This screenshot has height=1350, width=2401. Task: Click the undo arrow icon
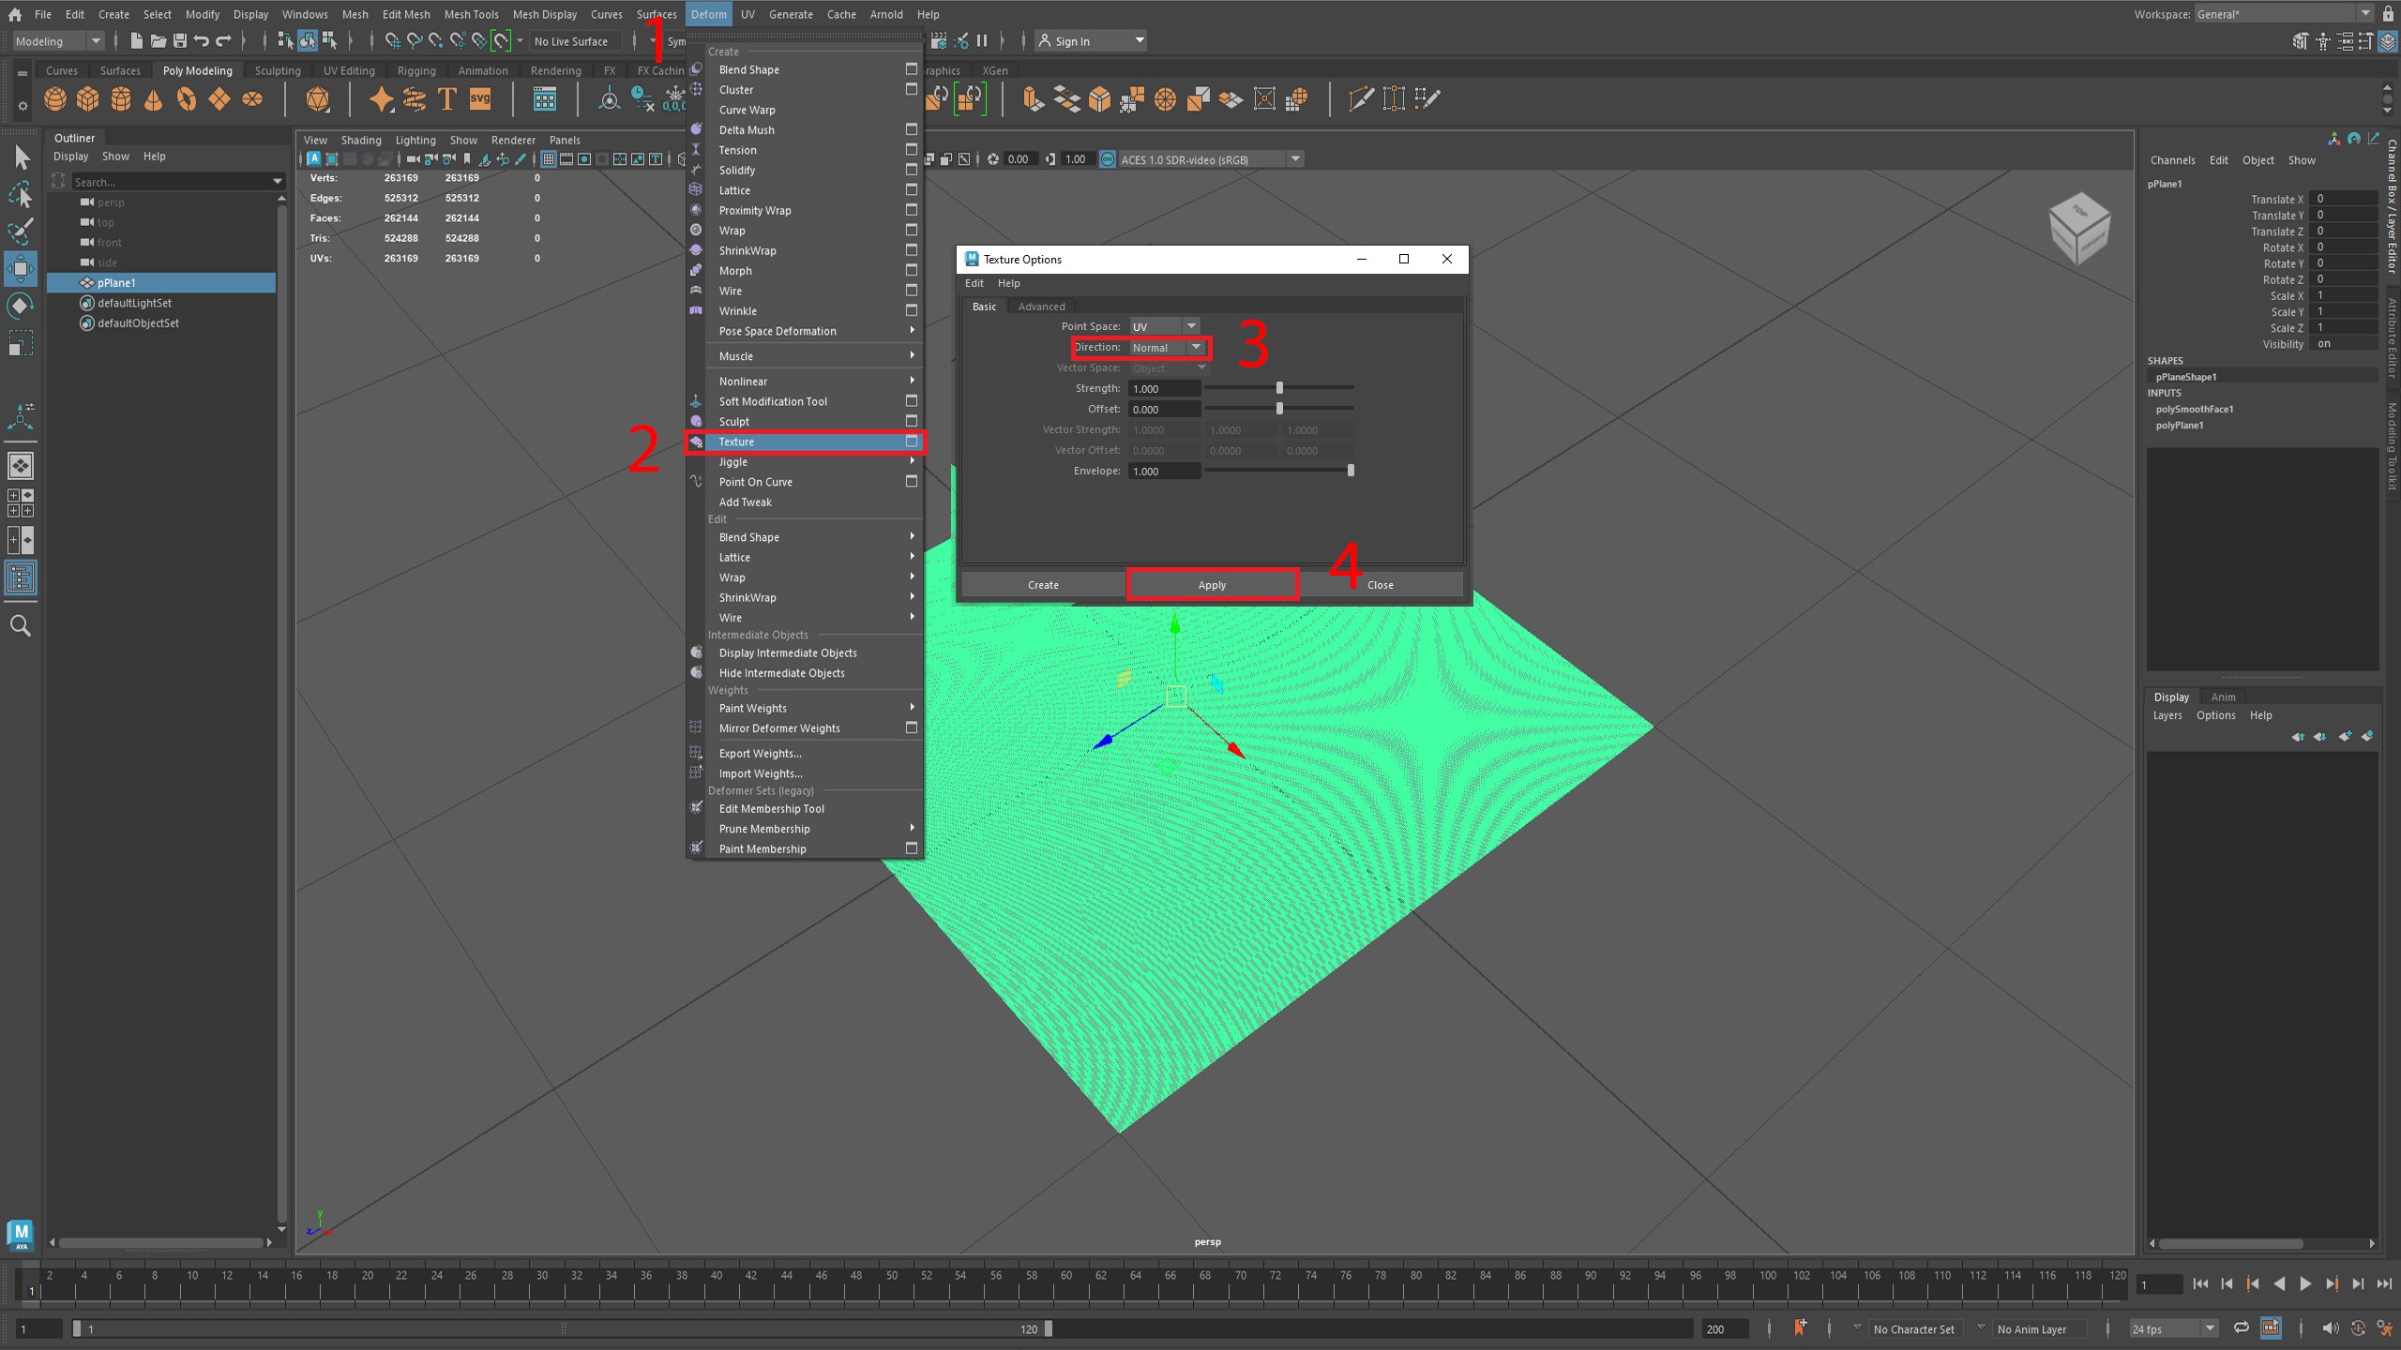[x=201, y=40]
